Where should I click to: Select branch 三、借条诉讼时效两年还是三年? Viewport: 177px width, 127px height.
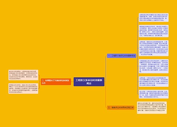[x=121, y=108]
